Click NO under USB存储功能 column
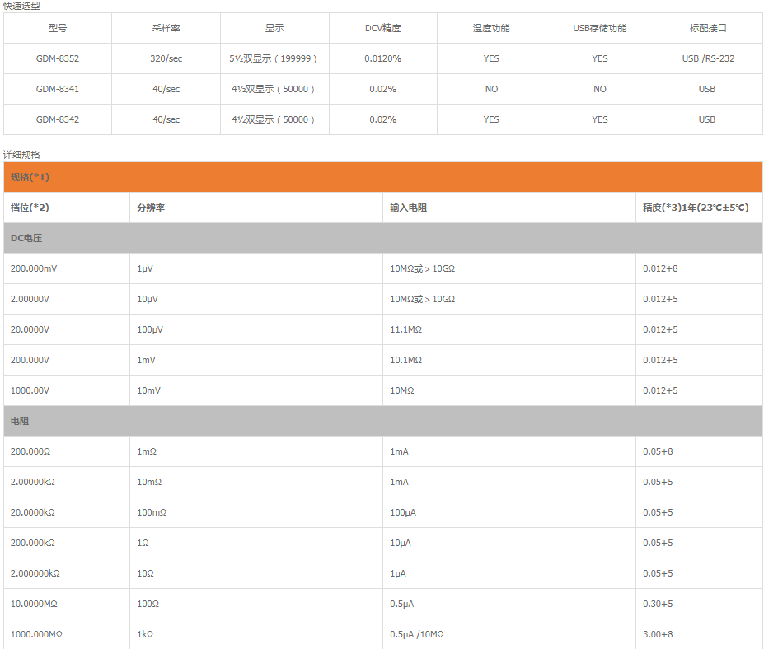764x649 pixels. click(x=600, y=89)
